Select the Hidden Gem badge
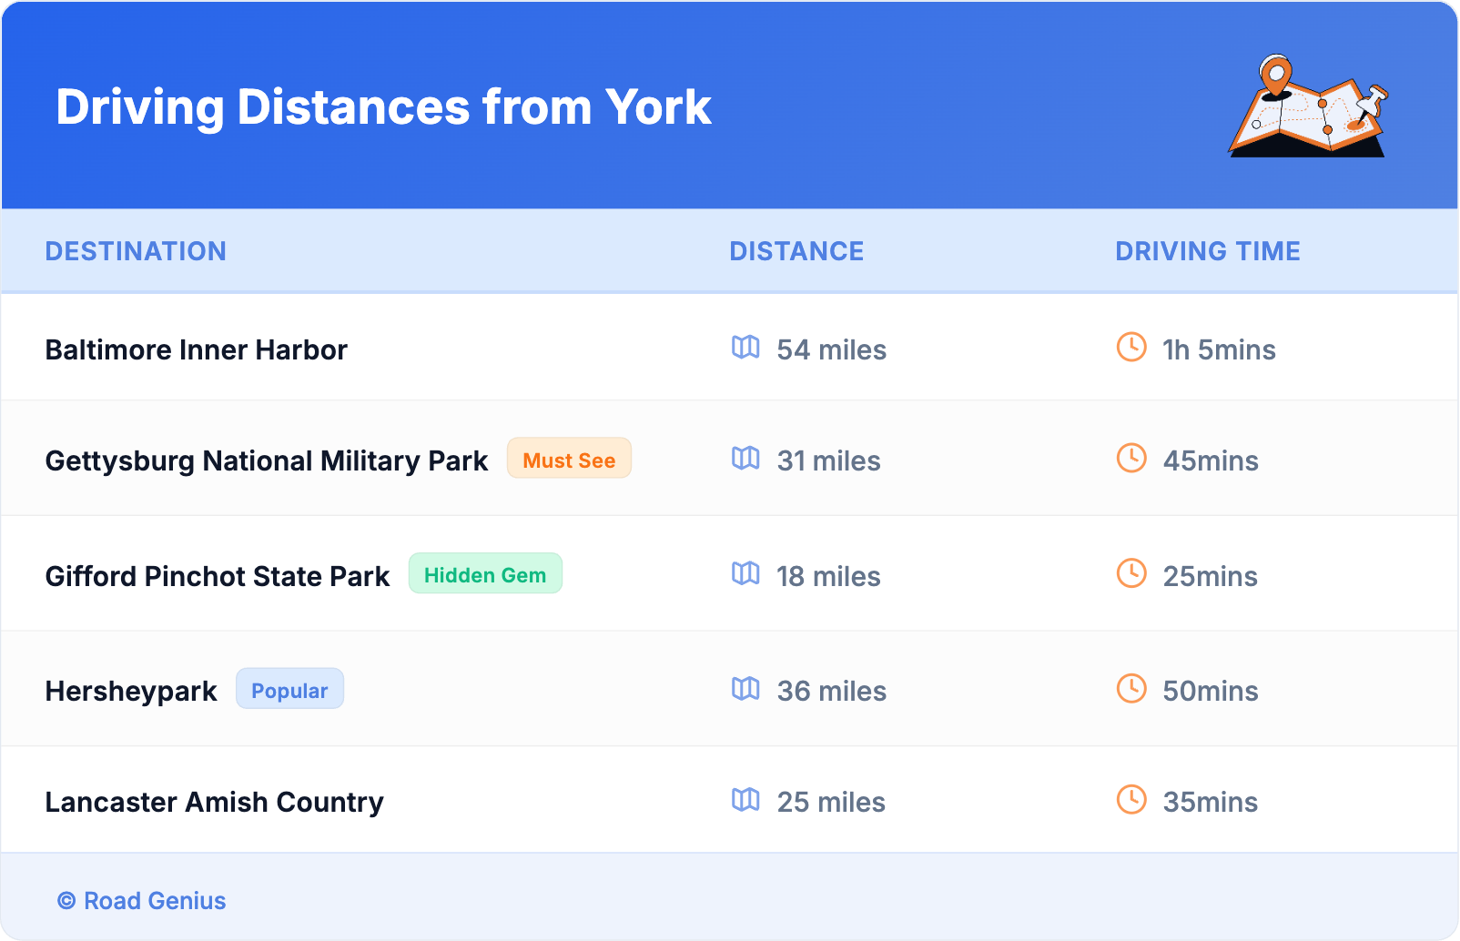1460x941 pixels. tap(485, 574)
